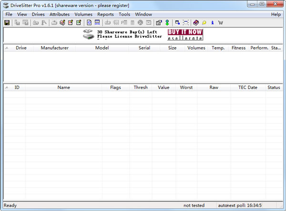The height and width of the screenshot is (211, 286).
Task: Sort by the Perform. column header
Action: pyautogui.click(x=259, y=48)
